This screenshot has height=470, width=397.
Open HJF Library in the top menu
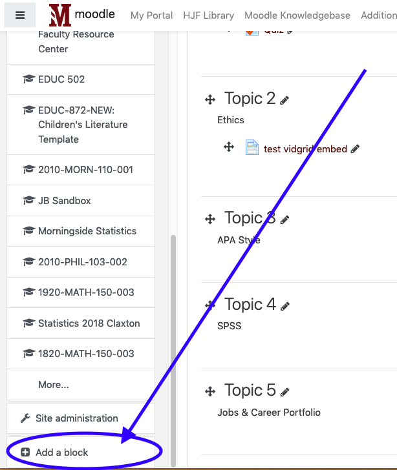pos(209,15)
